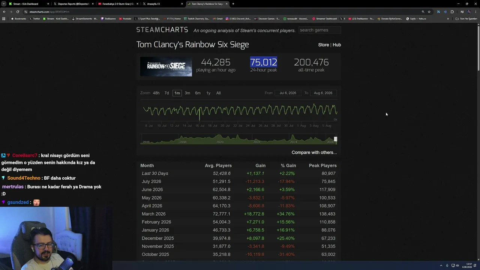This screenshot has width=480, height=270.
Task: Open the F1 TV | Home bookmark
Action: (x=171, y=19)
